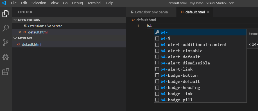Viewport: 258px width, 111px height.
Task: Choose b4-alert-link suggestion
Action: point(200,69)
